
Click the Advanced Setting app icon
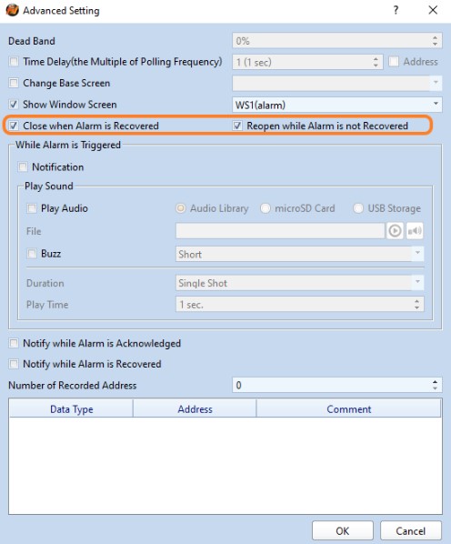(x=12, y=10)
